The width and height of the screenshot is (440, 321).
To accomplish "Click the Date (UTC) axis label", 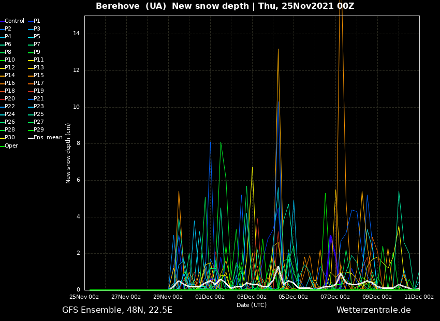I will [x=252, y=305].
